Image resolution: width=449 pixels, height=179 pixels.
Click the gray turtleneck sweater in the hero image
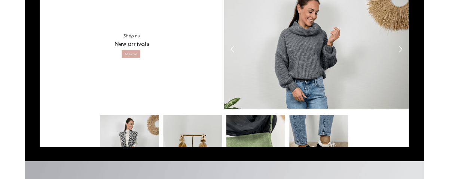click(303, 52)
